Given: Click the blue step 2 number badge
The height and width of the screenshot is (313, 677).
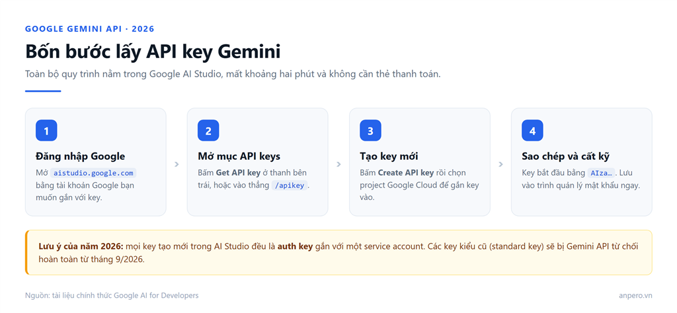Looking at the screenshot, I should (x=208, y=131).
